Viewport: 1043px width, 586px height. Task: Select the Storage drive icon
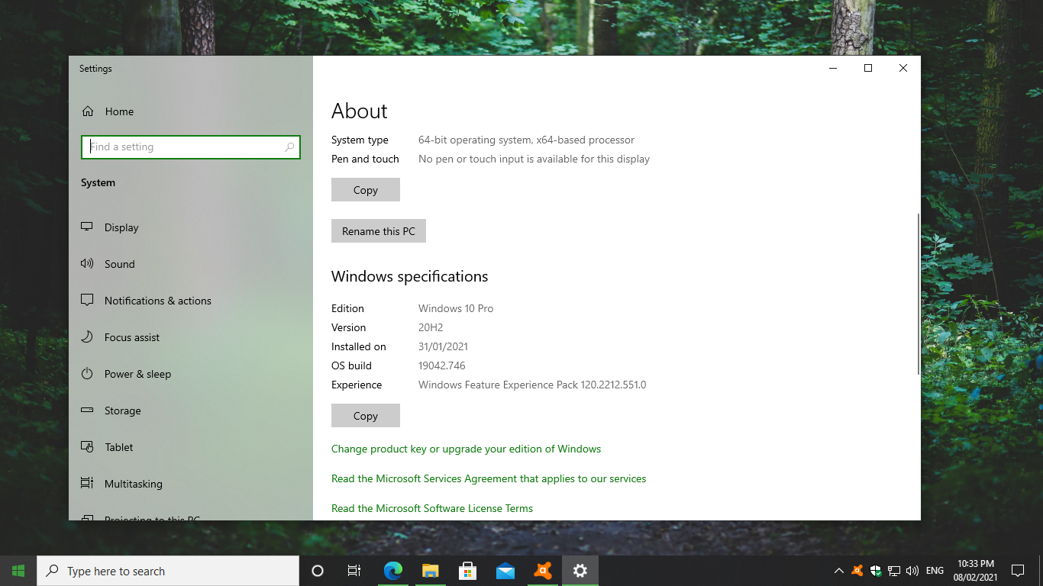pyautogui.click(x=88, y=411)
